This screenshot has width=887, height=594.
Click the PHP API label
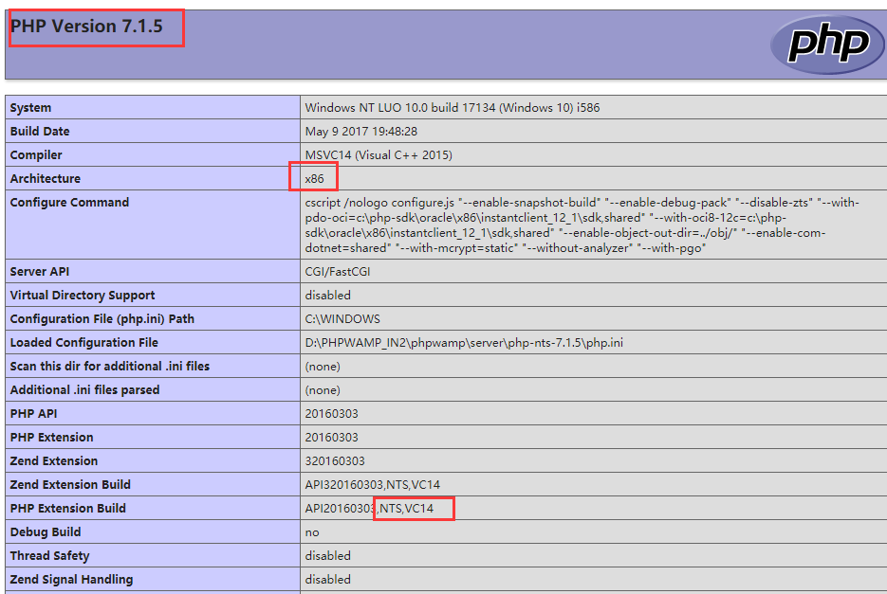(33, 414)
